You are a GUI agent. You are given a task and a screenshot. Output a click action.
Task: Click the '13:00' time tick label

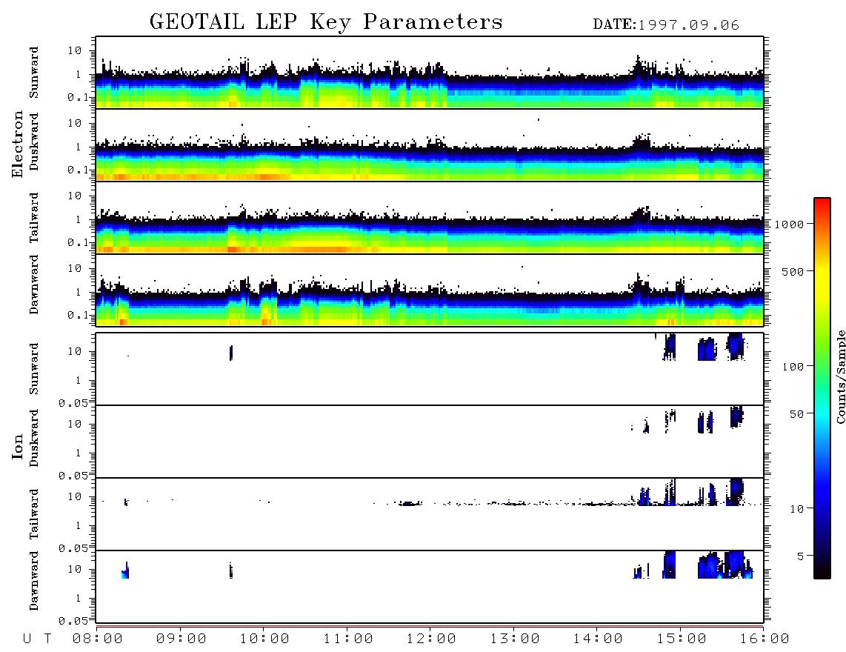point(515,639)
